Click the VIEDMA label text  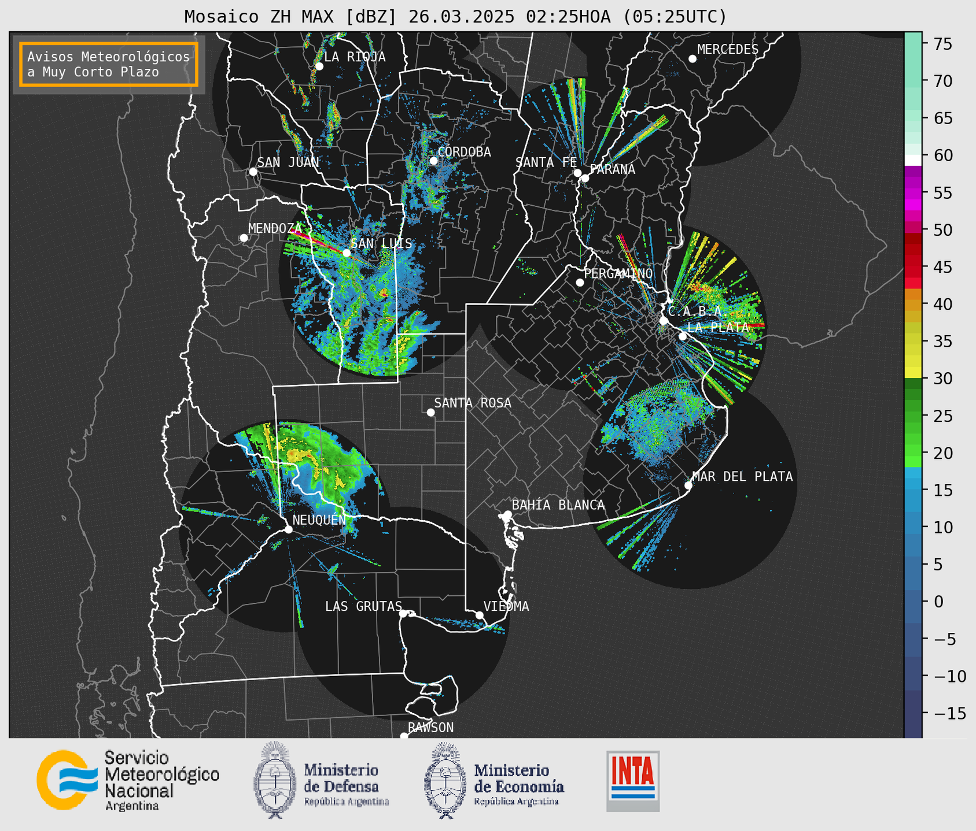click(506, 606)
